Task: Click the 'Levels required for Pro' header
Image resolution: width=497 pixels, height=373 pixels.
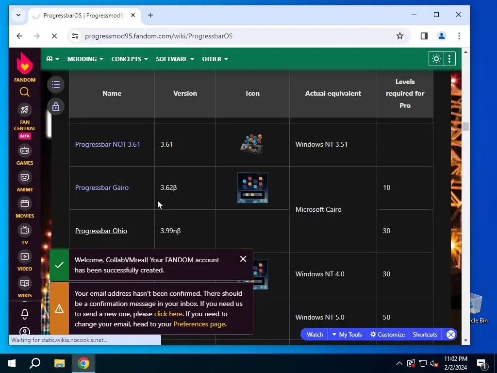Action: coord(405,94)
